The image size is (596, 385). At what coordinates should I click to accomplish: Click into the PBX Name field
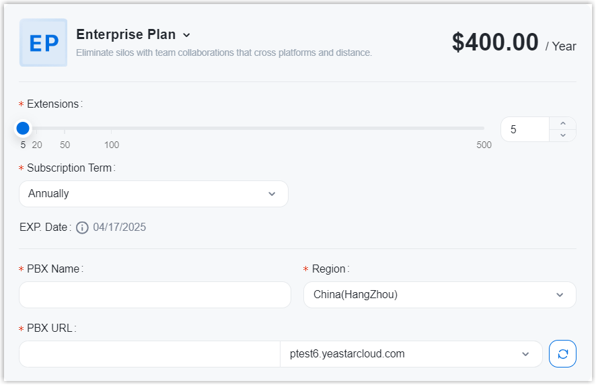tap(155, 295)
